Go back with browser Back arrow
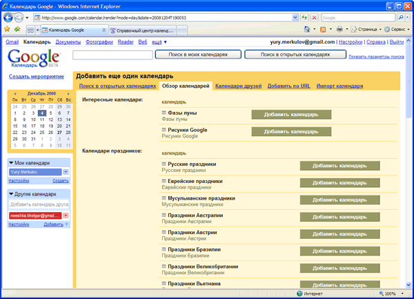Screen dimensions: 414x299 8,18
